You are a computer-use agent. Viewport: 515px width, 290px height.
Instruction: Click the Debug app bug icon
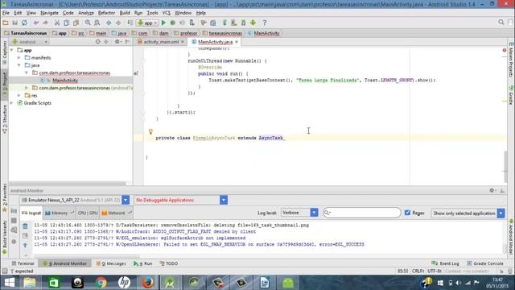[x=173, y=23]
